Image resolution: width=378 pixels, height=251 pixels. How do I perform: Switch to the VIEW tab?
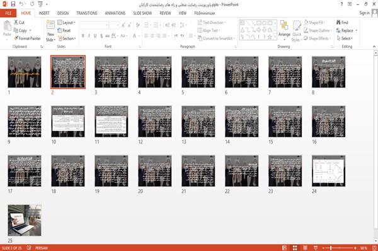[183, 13]
